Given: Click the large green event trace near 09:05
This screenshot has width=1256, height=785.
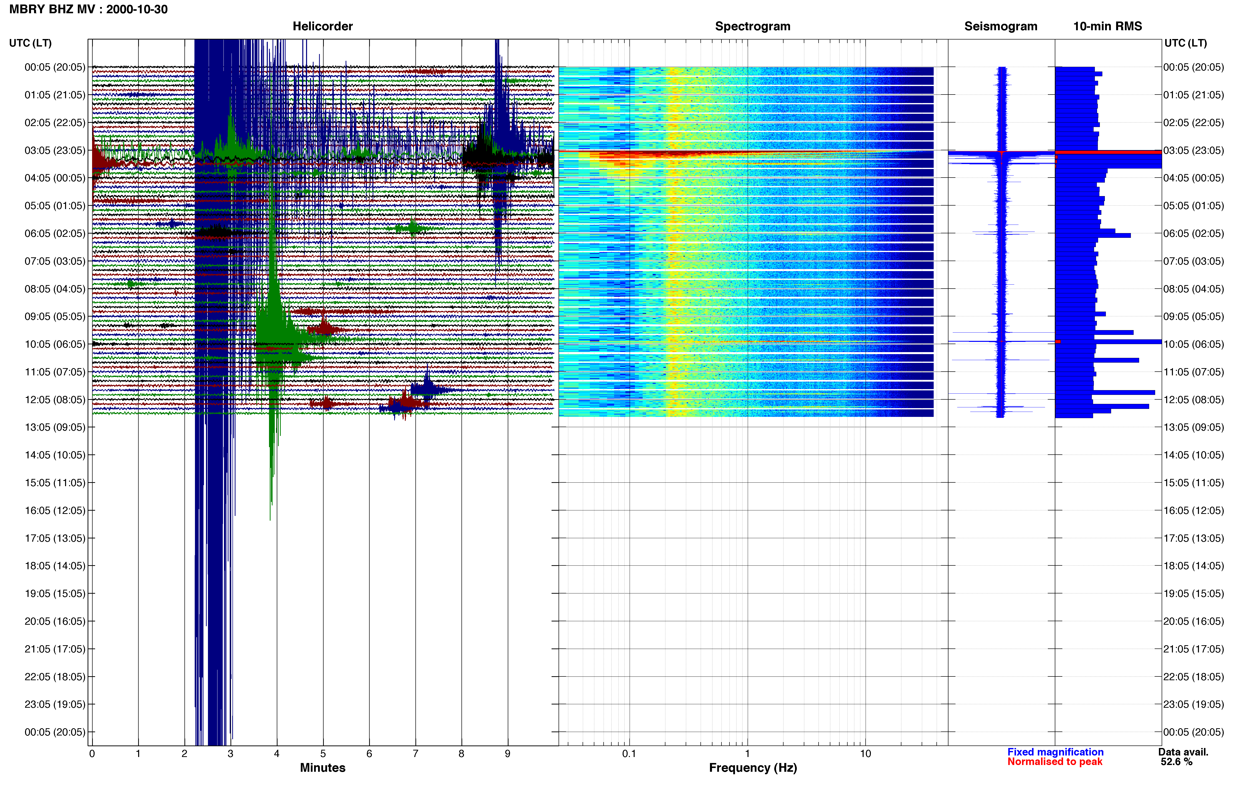Looking at the screenshot, I should coord(275,327).
